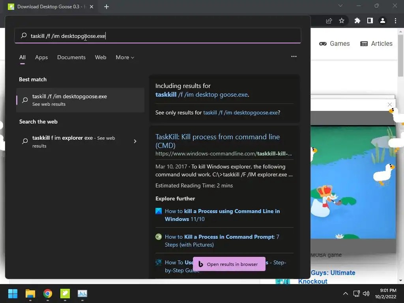Open the Games section on webpage
This screenshot has height=303, width=404.
(335, 43)
